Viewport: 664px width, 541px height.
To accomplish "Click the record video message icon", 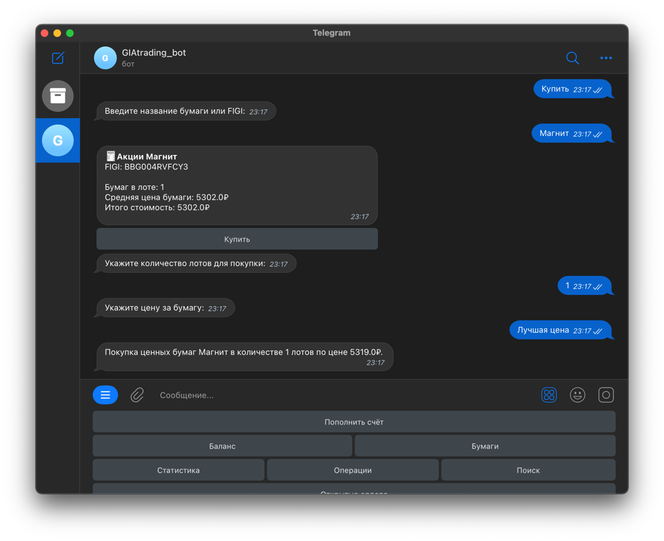I will [x=606, y=395].
